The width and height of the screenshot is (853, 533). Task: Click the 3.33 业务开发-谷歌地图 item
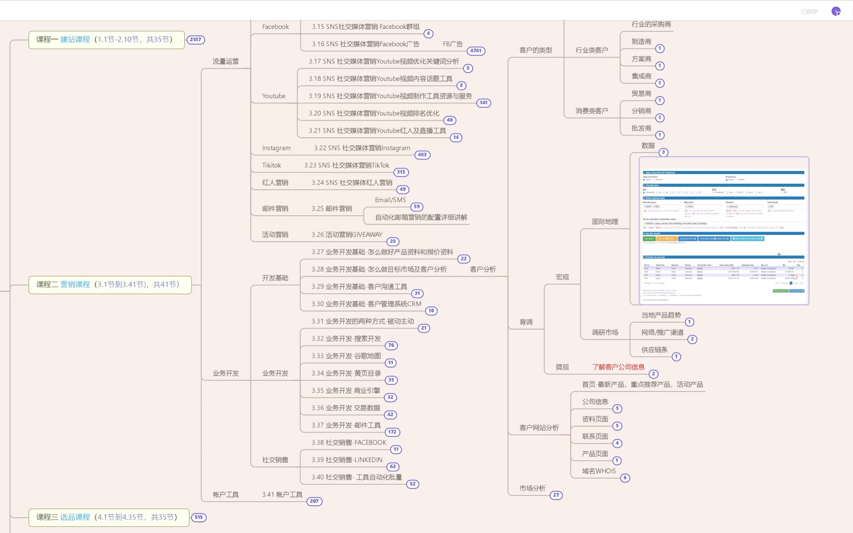(346, 356)
